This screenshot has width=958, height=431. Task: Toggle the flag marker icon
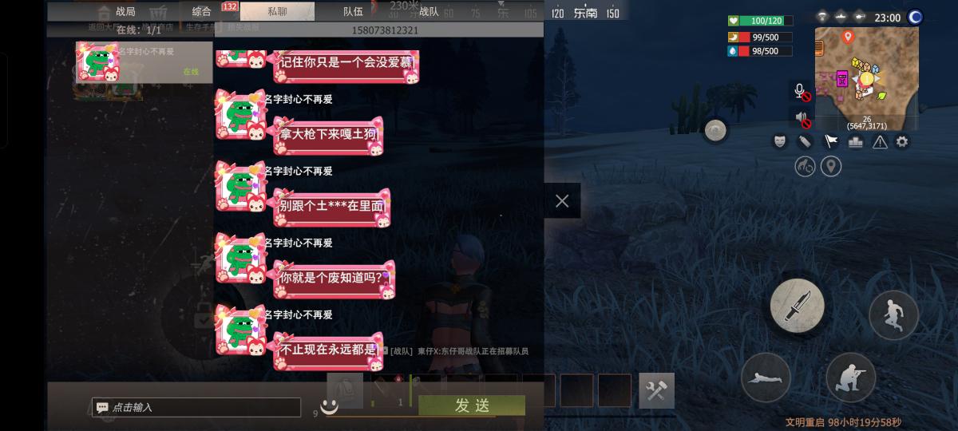(x=830, y=141)
